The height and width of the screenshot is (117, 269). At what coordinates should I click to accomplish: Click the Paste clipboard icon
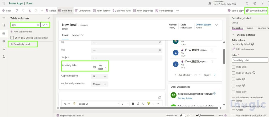[x=36, y=11]
